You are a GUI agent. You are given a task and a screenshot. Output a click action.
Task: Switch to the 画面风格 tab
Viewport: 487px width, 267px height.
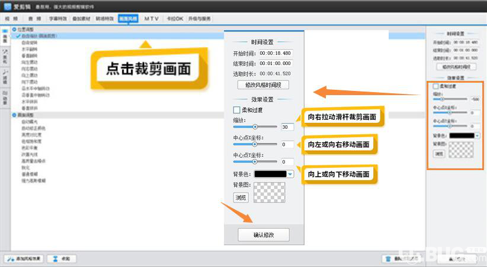coord(128,18)
